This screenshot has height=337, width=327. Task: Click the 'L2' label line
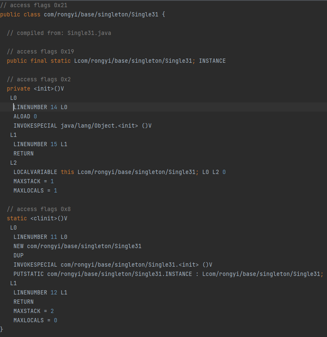click(x=13, y=163)
